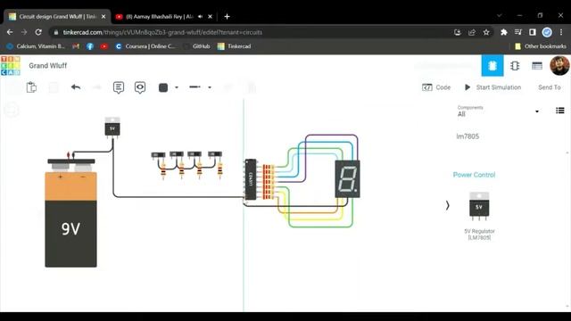Open Chrome menu three dots
Viewport: 571px width, 321px height.
[x=561, y=32]
